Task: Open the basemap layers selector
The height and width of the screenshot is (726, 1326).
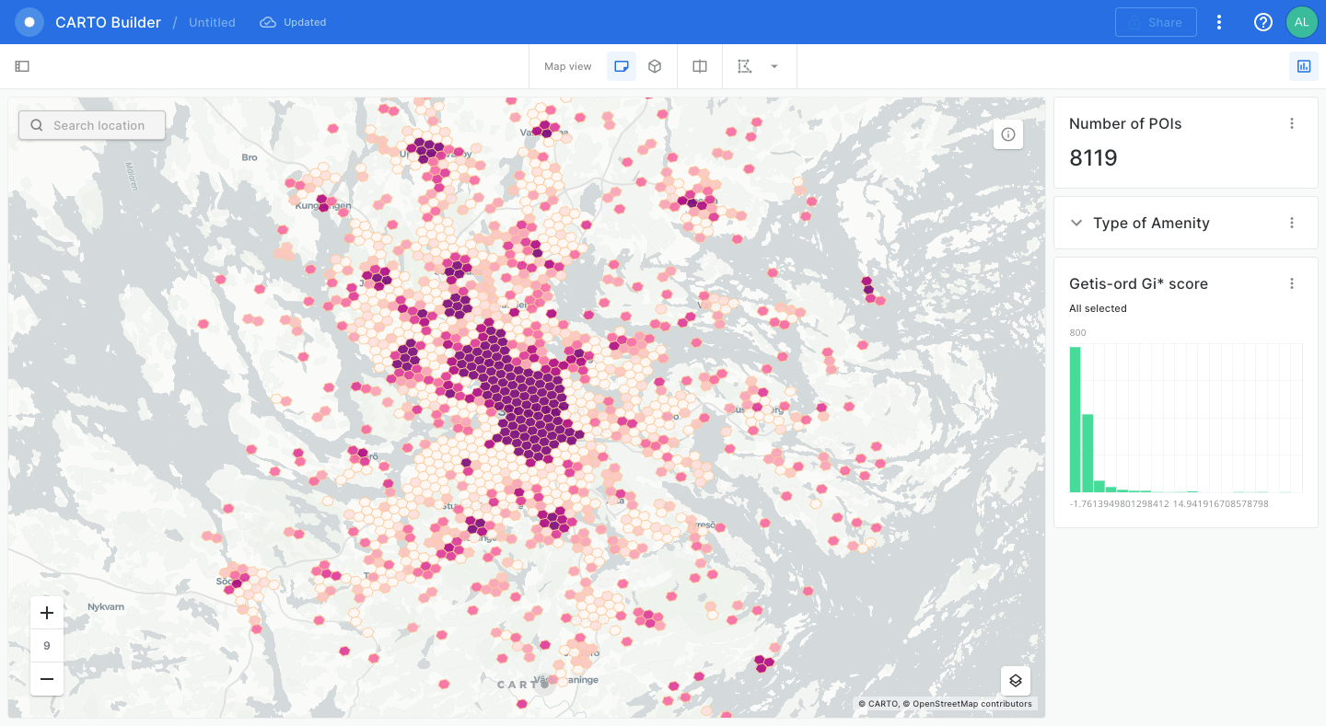Action: tap(1016, 681)
